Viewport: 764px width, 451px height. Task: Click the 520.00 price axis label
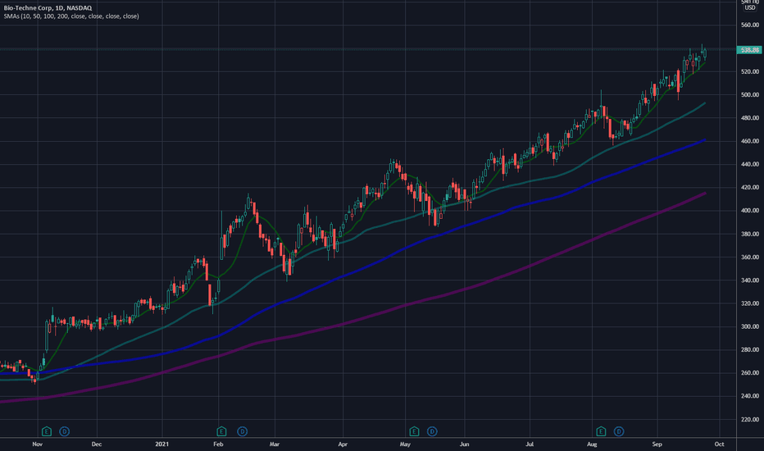tap(750, 71)
